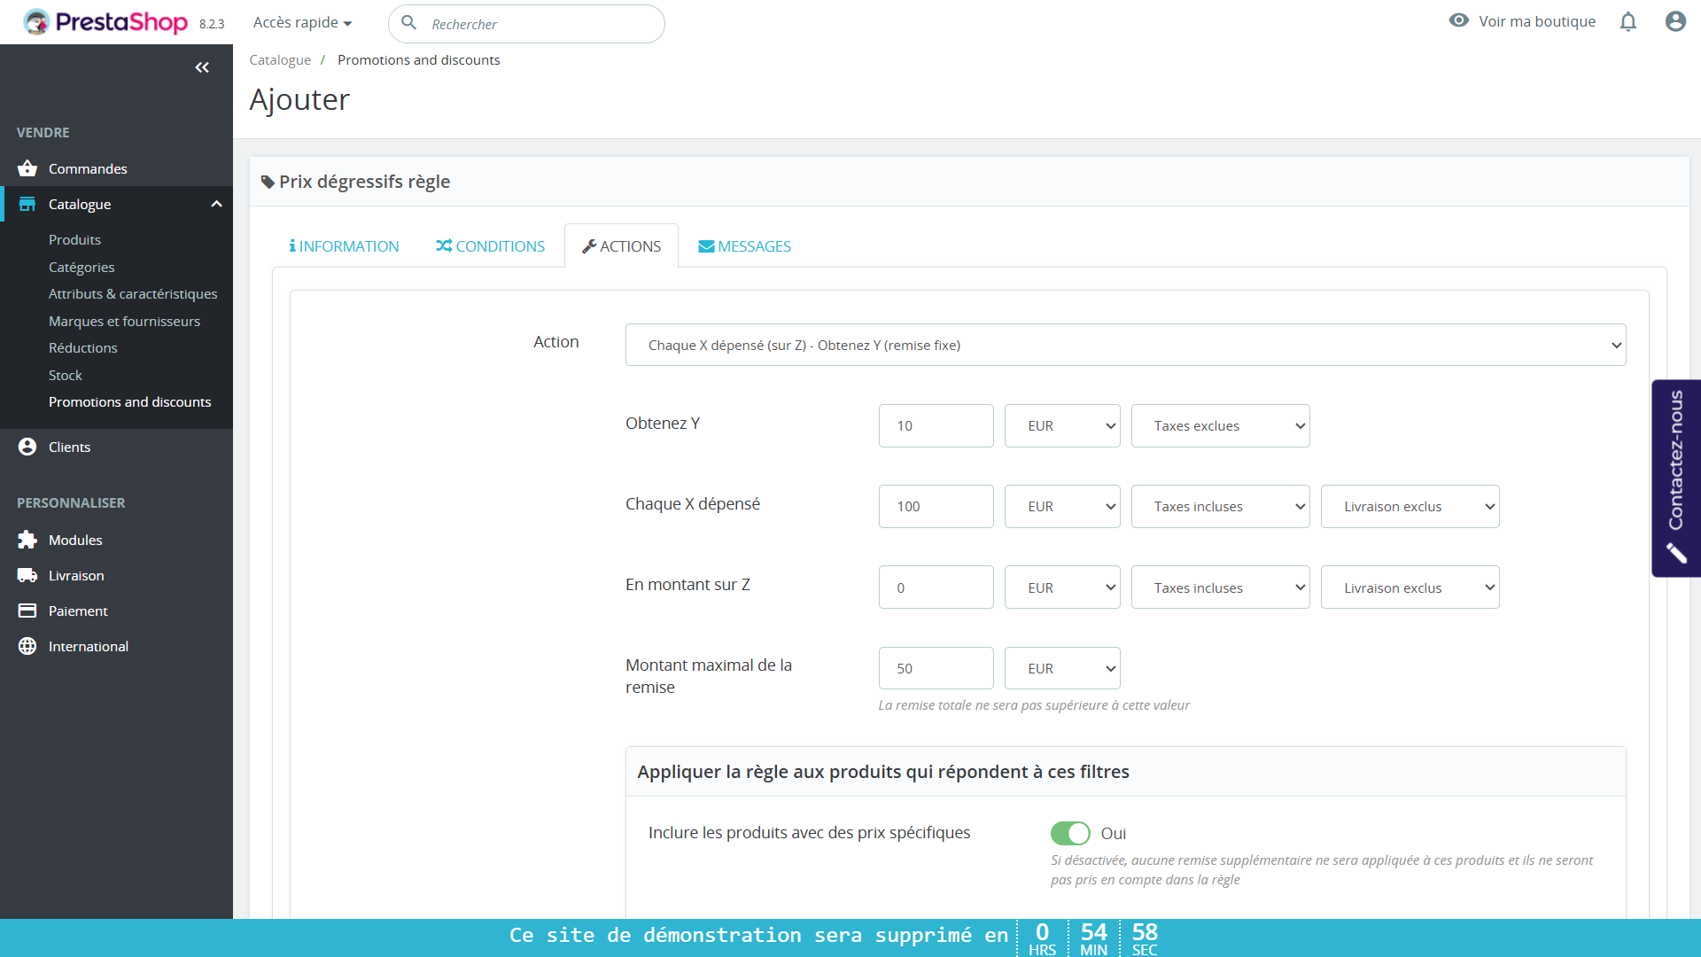Switch to the Conditions tab
The image size is (1701, 957).
(x=491, y=246)
